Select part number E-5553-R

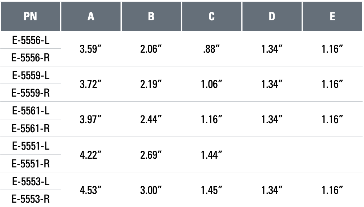[31, 199]
